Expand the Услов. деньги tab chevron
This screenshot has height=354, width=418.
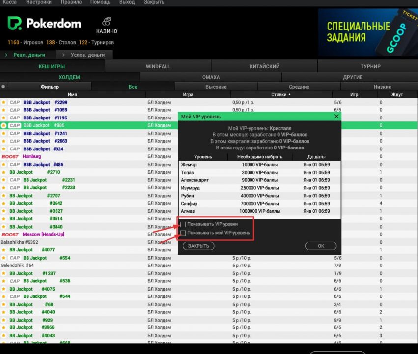(x=63, y=55)
